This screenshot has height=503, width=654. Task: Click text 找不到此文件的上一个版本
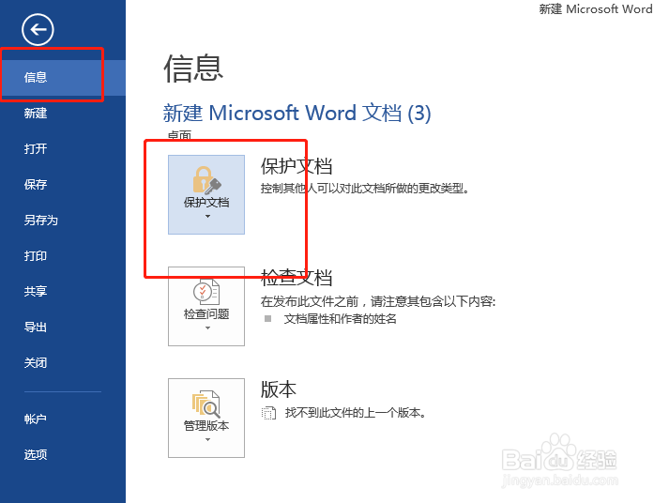(355, 413)
